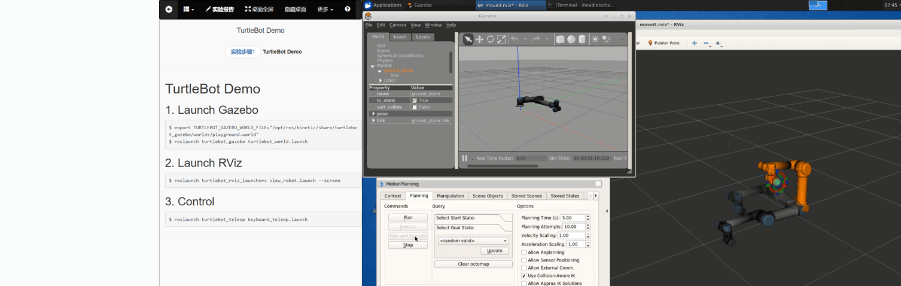Open the File menu in Gazebo

pos(369,25)
